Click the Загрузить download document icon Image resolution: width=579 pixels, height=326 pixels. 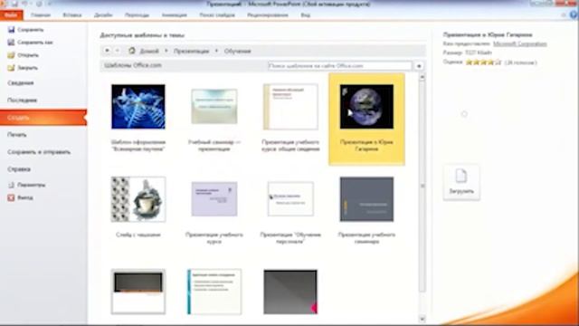(x=461, y=176)
